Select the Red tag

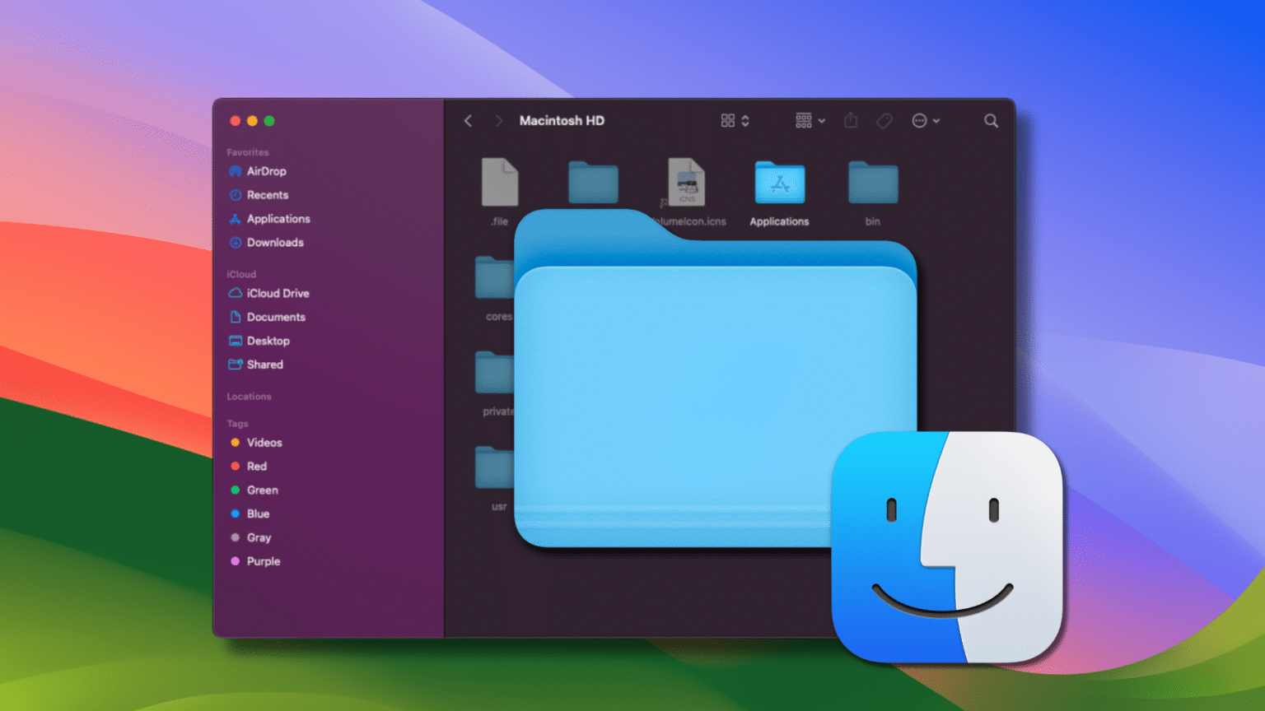pos(256,467)
